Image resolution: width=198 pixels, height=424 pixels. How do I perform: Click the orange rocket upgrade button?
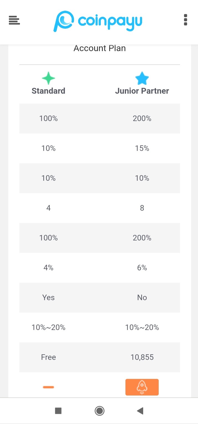[x=142, y=387]
